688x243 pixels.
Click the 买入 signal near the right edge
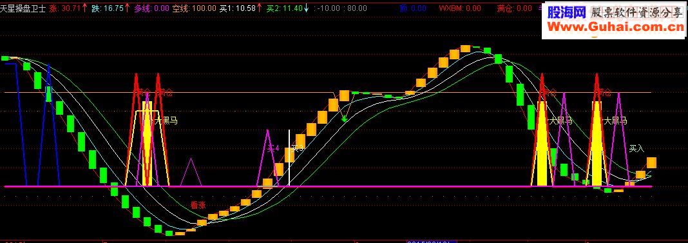636,148
